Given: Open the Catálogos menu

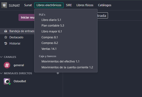Looking at the screenshot, I should click(x=104, y=5).
